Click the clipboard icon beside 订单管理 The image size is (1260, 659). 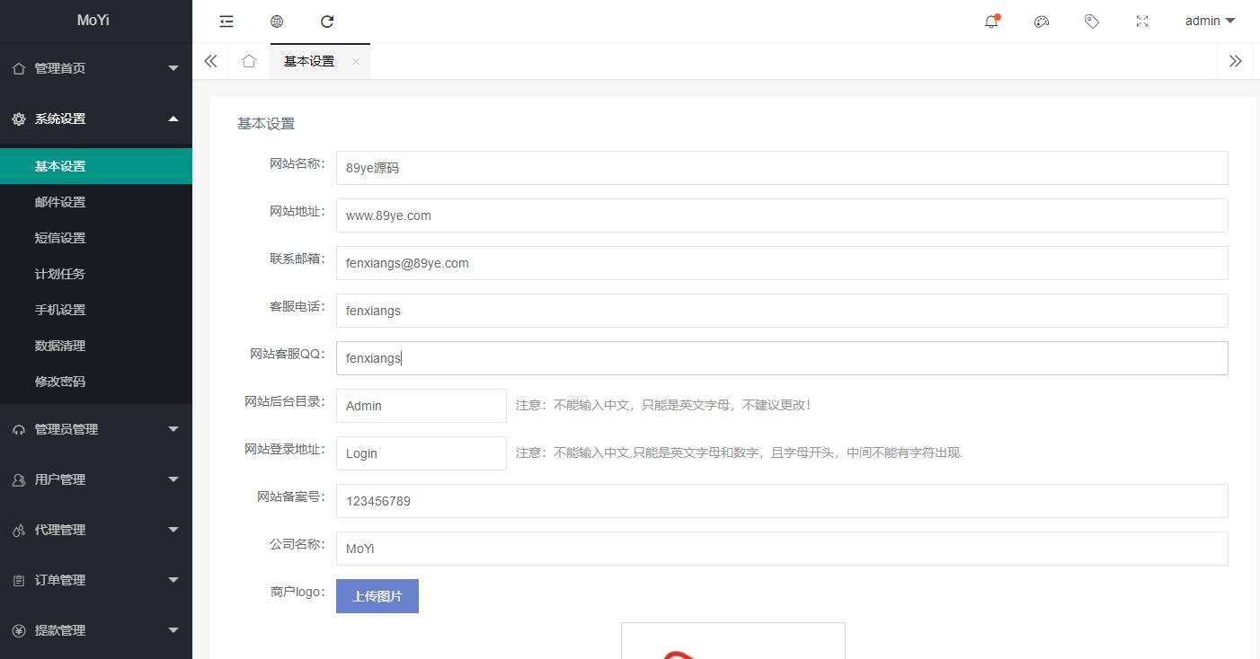[x=19, y=580]
